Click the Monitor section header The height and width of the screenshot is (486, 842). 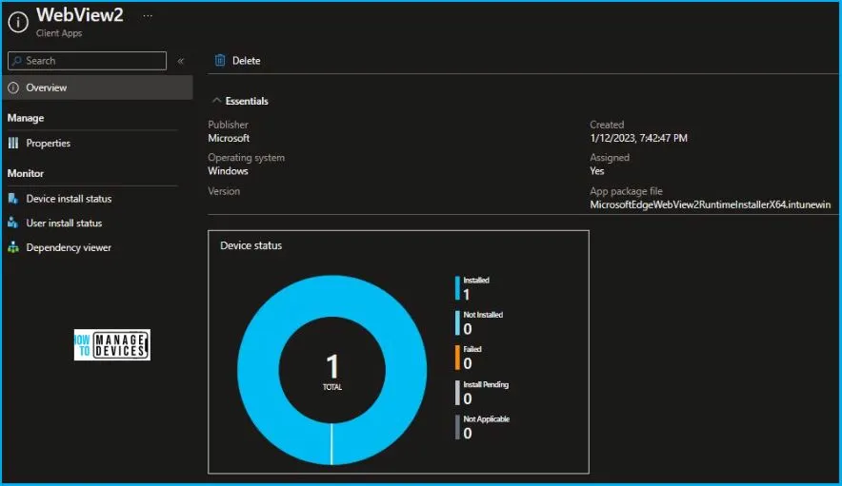(26, 173)
